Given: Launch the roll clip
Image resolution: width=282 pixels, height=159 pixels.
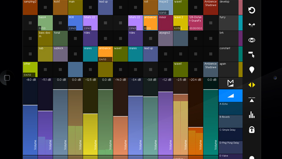Looking at the screenshot, I should tap(151, 8).
